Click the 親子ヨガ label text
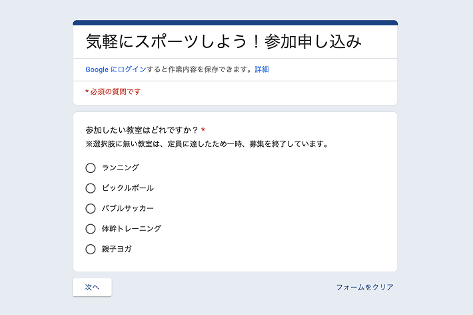 pos(117,249)
